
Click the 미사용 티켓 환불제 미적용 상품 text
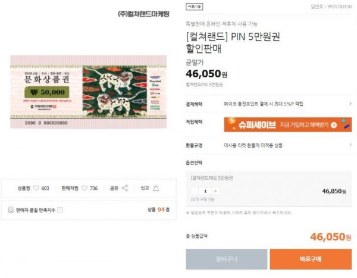(253, 145)
